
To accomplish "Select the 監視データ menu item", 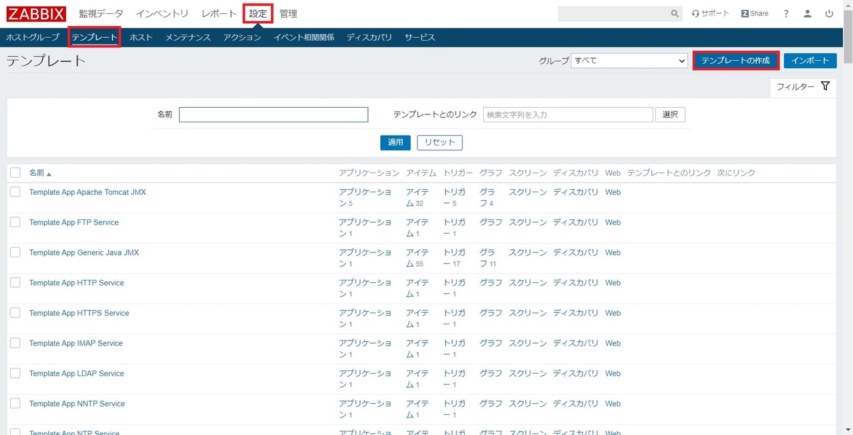I will click(101, 13).
